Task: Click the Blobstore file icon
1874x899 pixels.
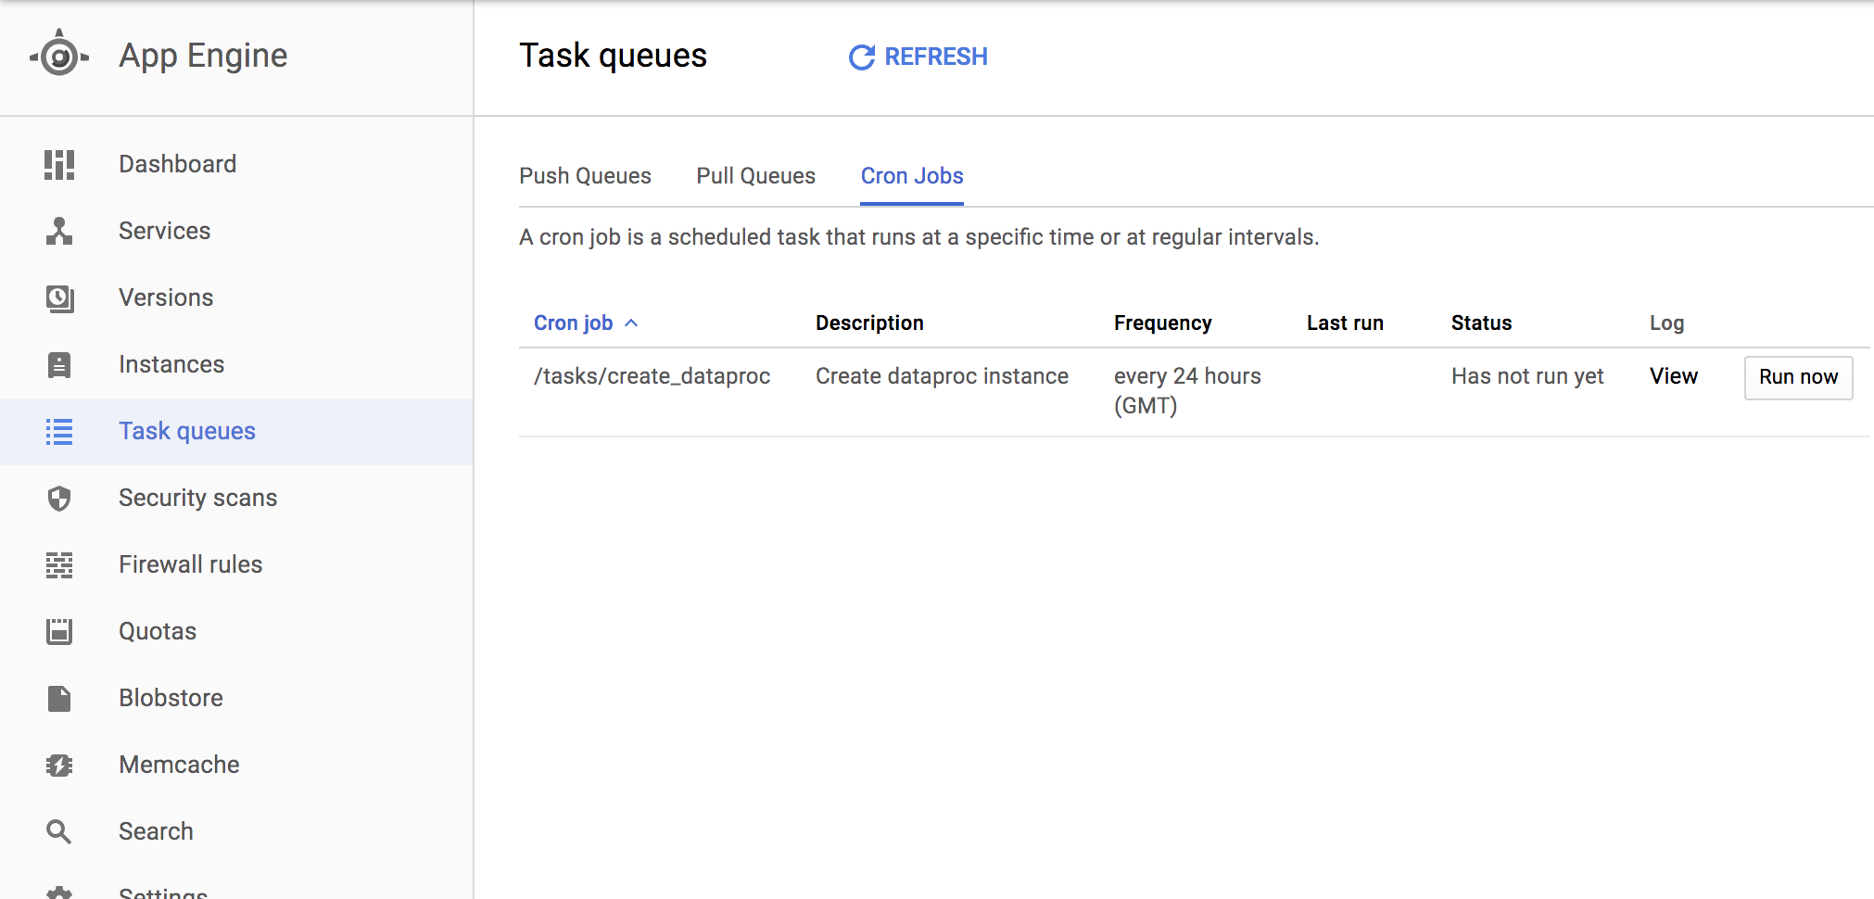Action: point(59,699)
